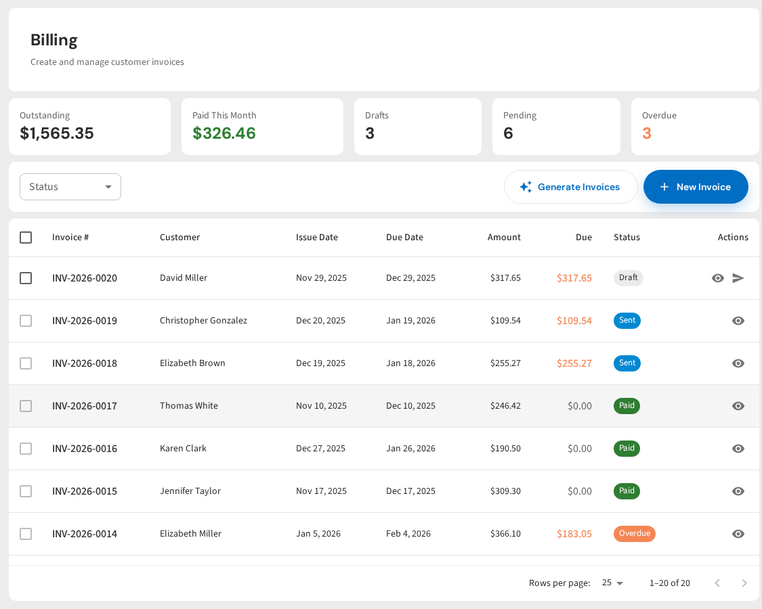Screen dimensions: 762x609
Task: Go to previous page using left chevron
Action: (717, 583)
